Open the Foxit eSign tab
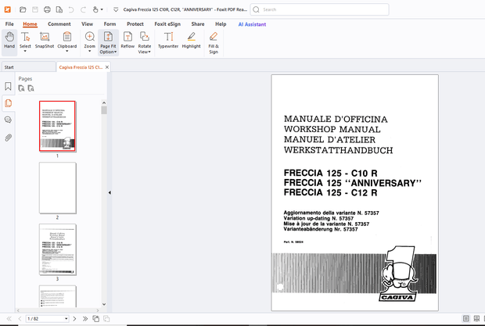The width and height of the screenshot is (485, 326). click(167, 24)
